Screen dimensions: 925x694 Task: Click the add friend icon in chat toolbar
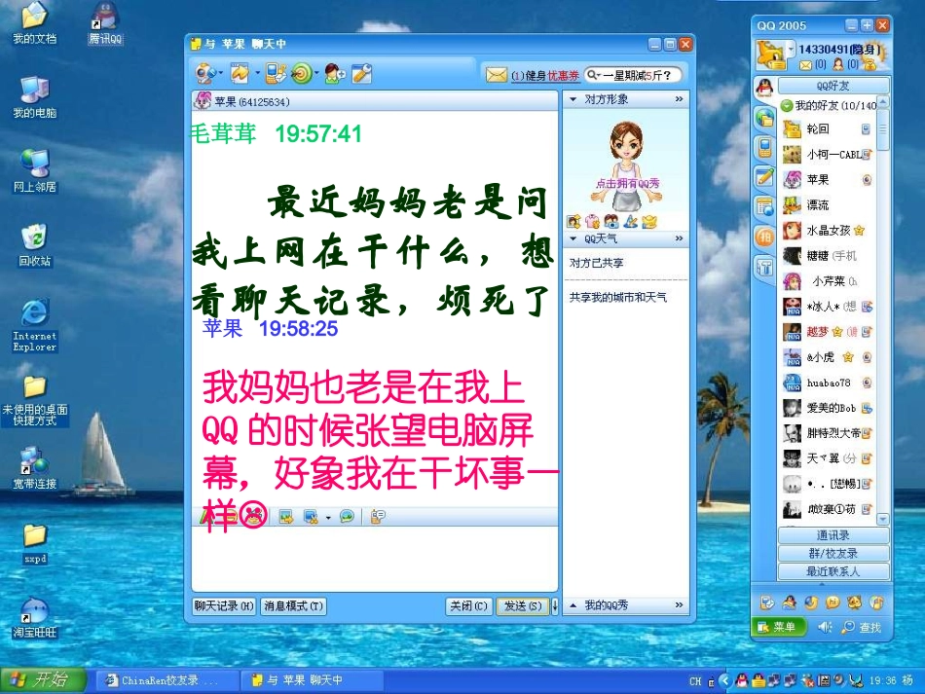[335, 73]
